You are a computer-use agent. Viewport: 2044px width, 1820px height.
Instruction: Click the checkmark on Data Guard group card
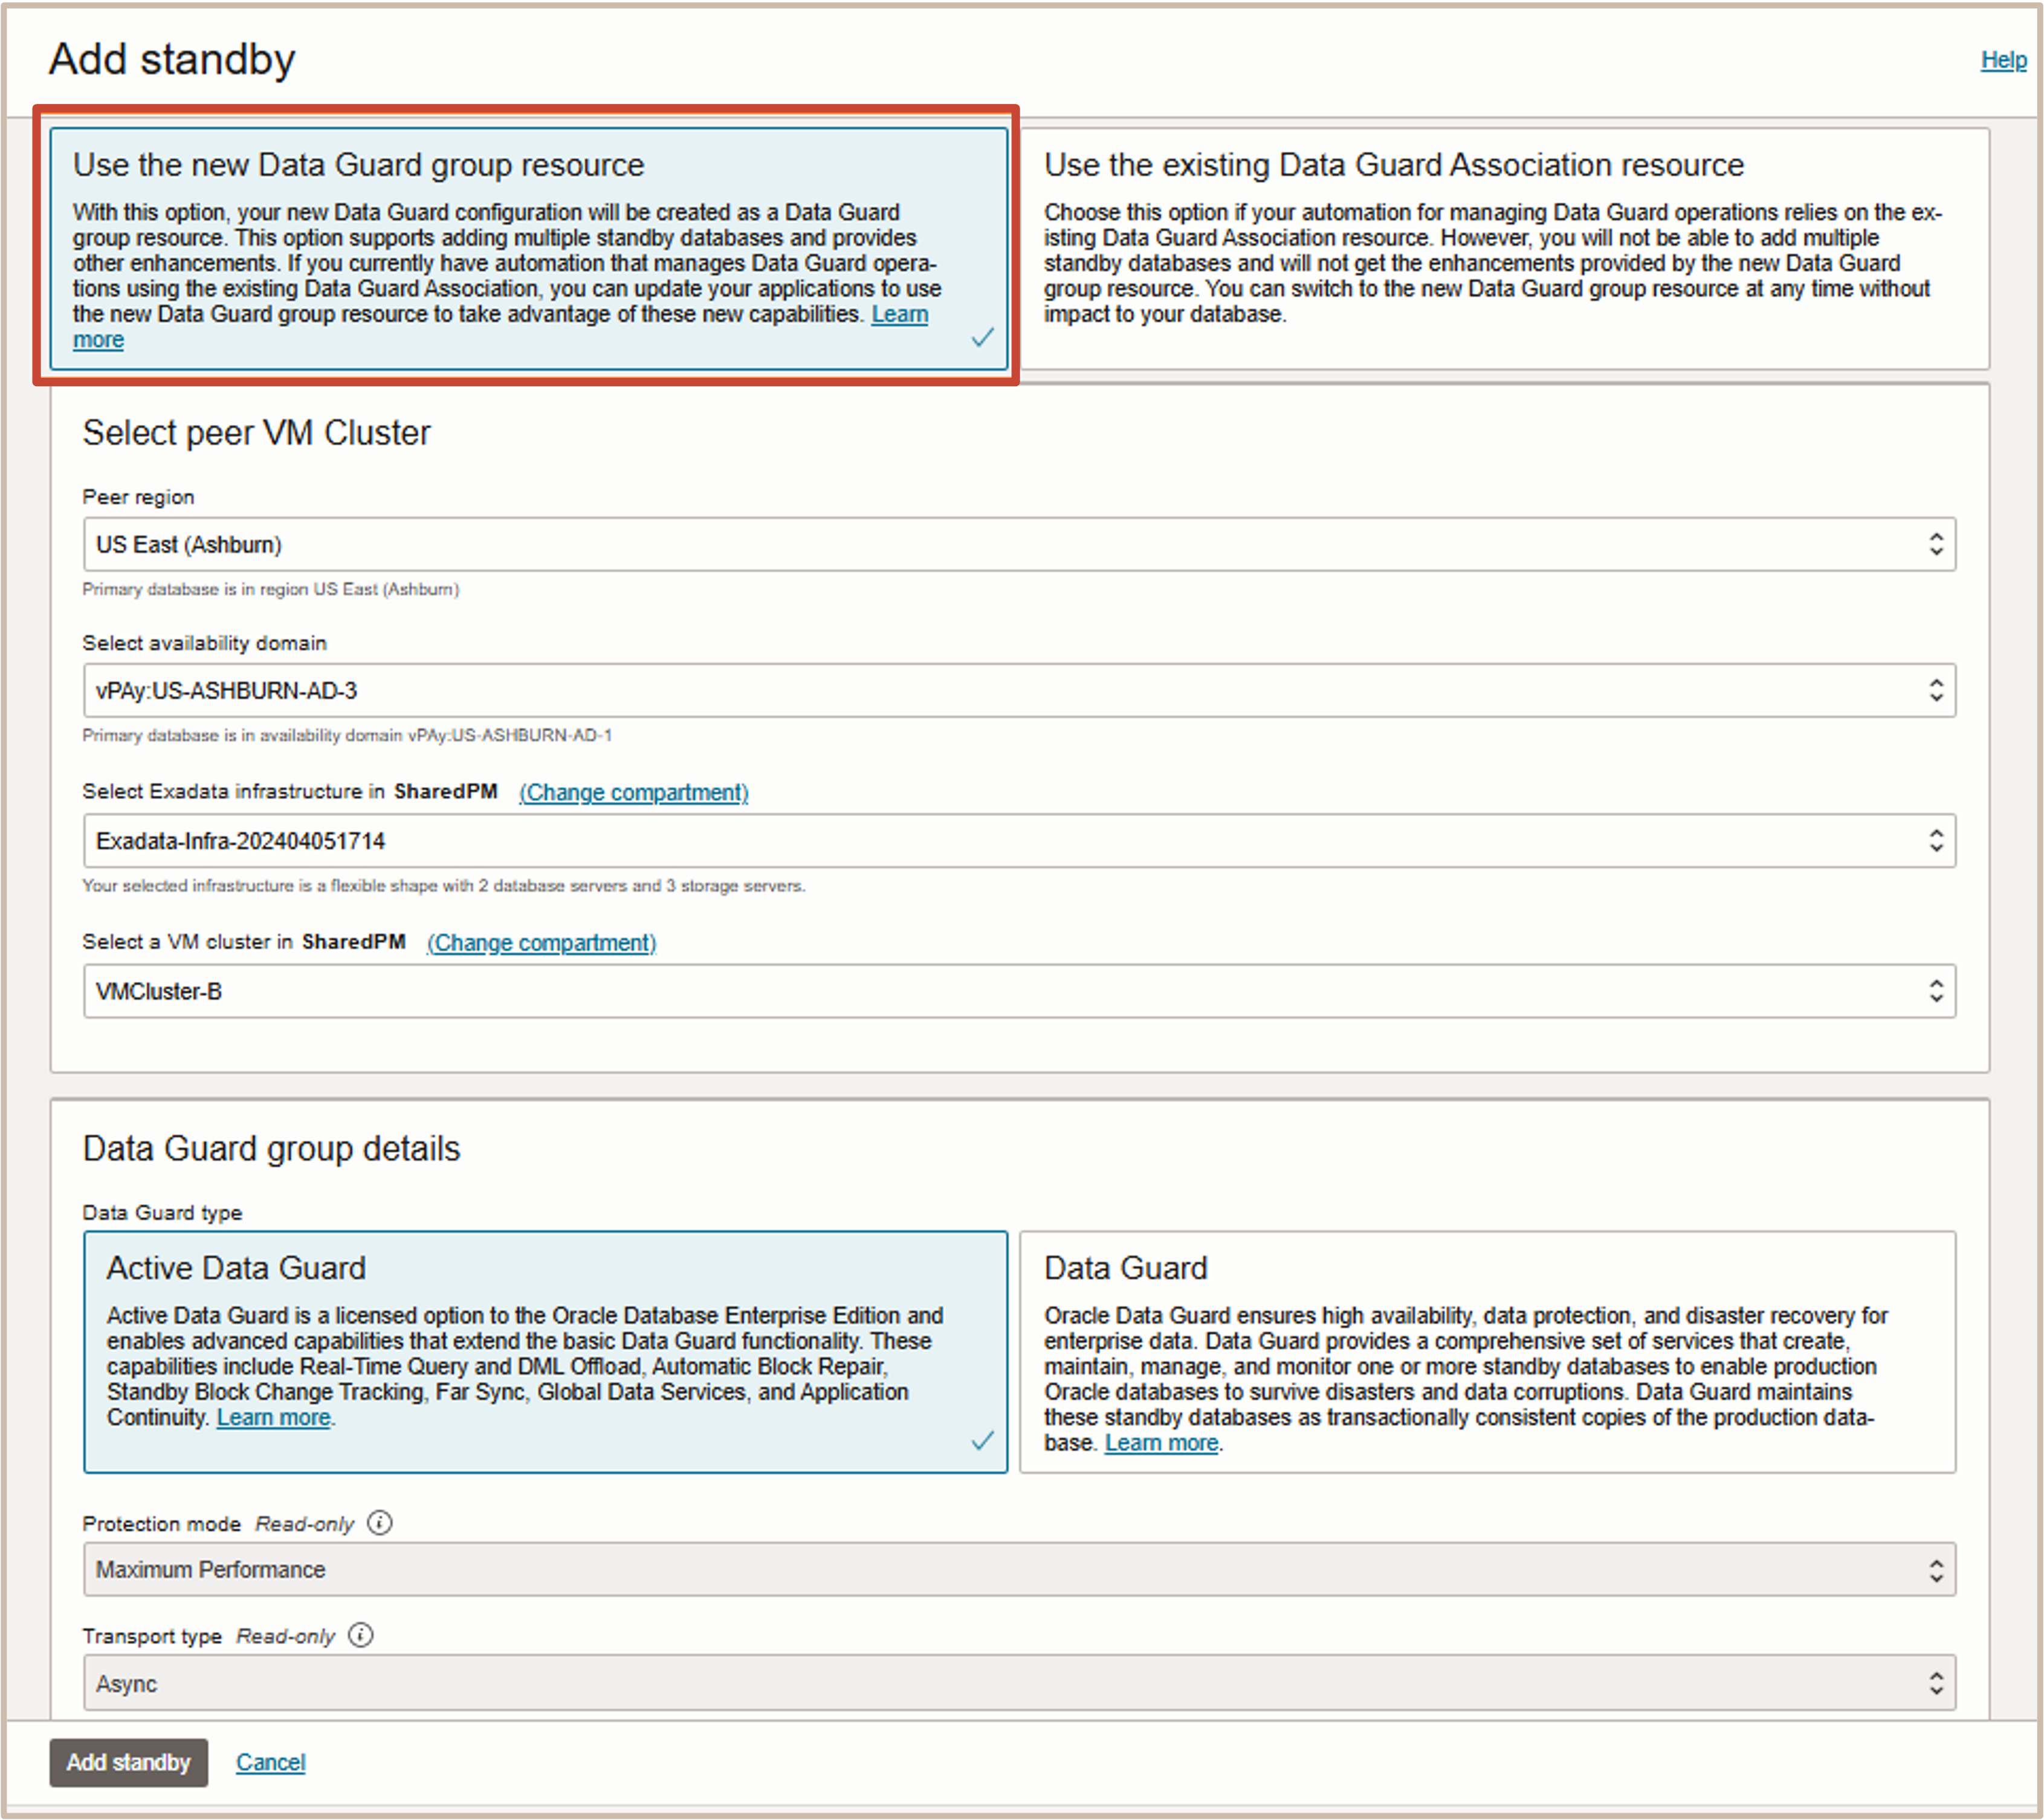tap(982, 338)
